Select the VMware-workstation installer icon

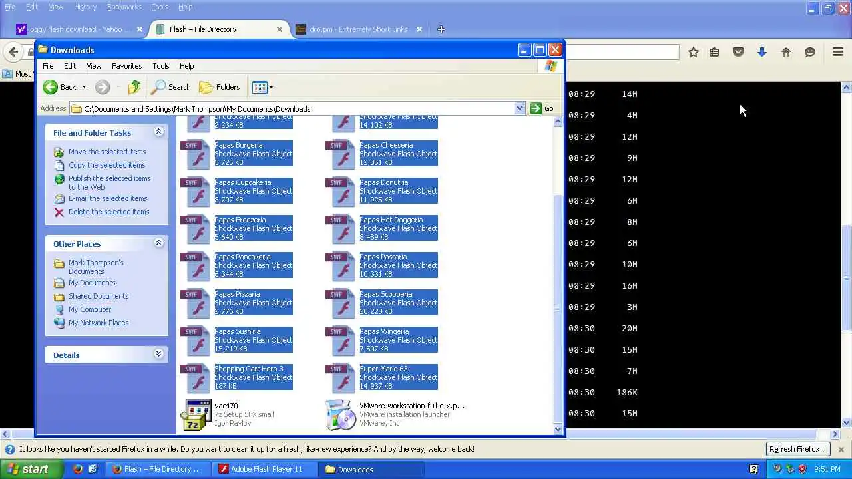[341, 415]
